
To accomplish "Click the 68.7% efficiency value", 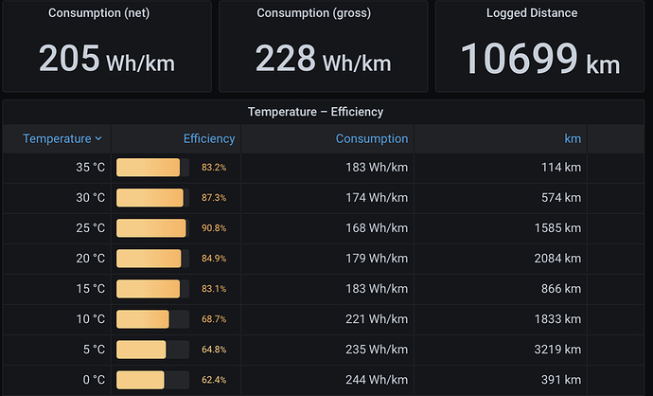I will click(x=214, y=319).
